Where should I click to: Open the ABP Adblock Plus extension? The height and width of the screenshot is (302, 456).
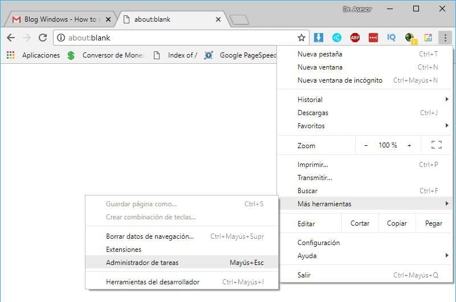(x=355, y=38)
